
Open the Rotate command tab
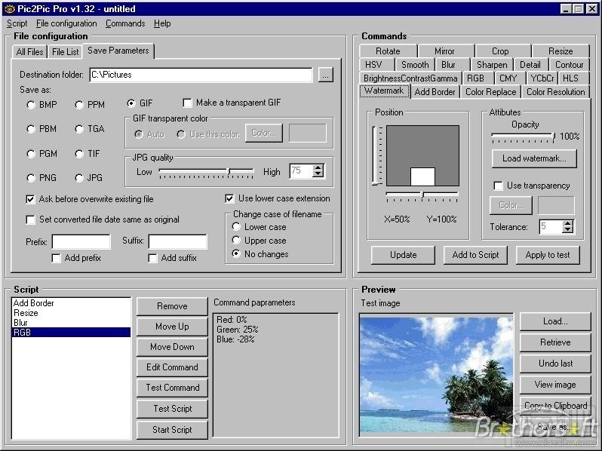point(388,51)
